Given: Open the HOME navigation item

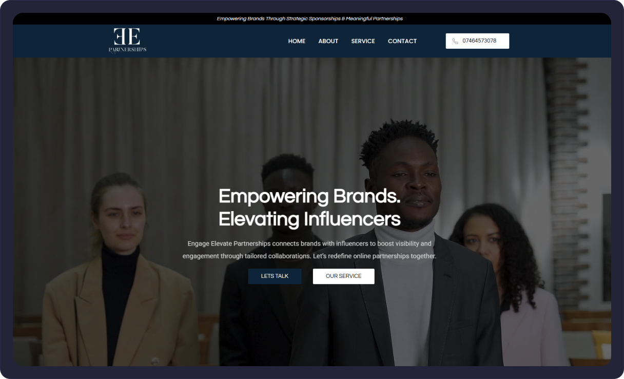Looking at the screenshot, I should (x=297, y=41).
